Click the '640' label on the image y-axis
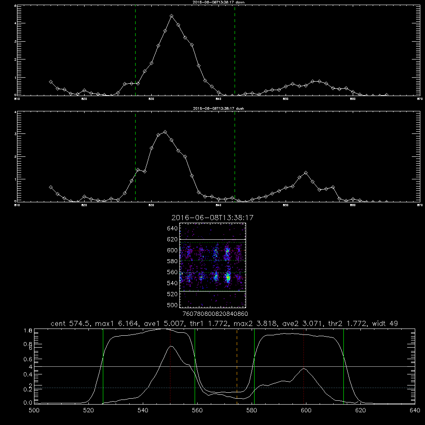425x425 pixels. tap(173, 229)
